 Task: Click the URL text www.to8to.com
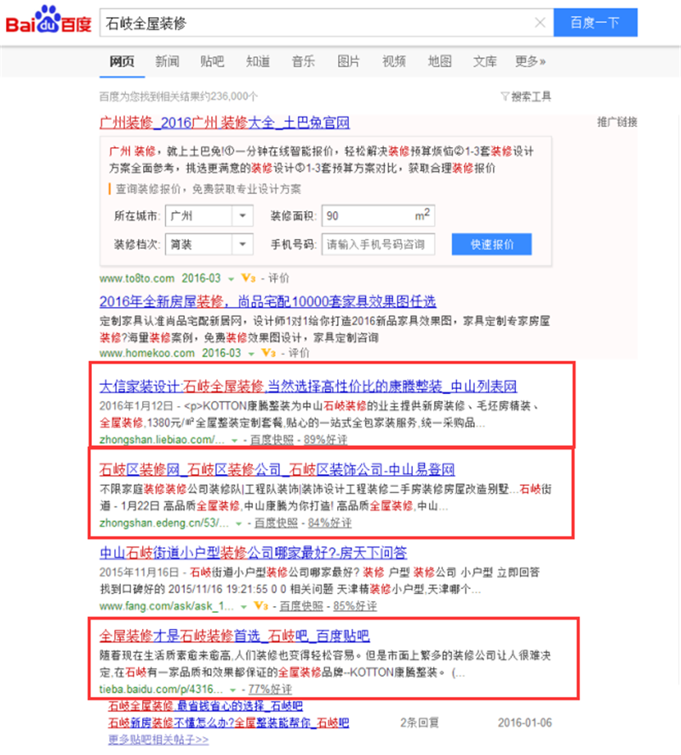[137, 278]
